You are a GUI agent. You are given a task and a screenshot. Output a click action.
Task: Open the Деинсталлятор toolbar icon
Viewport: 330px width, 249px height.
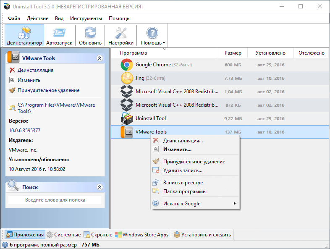click(24, 33)
